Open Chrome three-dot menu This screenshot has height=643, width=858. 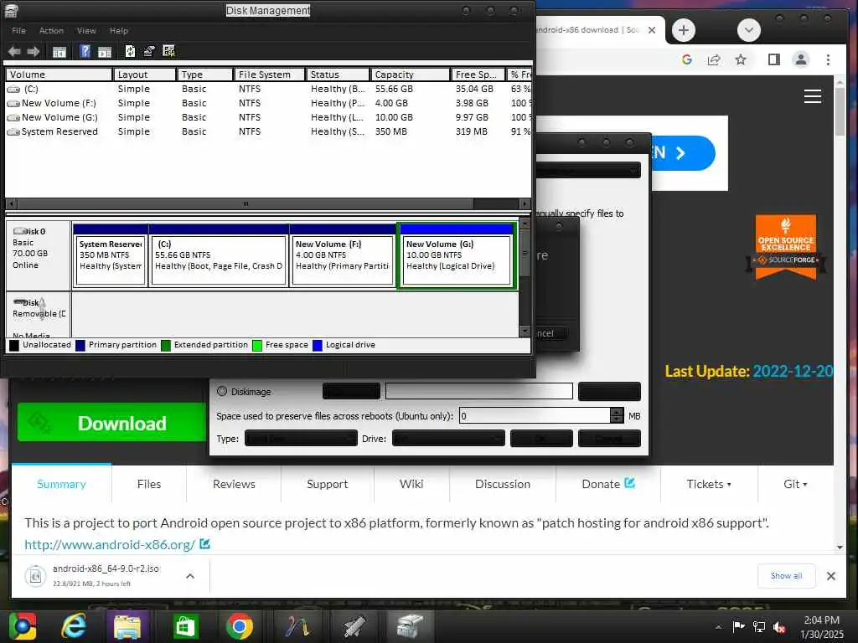click(828, 59)
